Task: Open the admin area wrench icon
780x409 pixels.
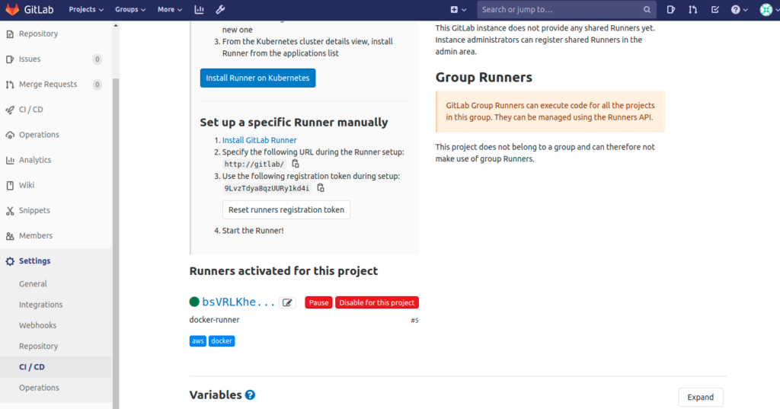Action: tap(220, 9)
